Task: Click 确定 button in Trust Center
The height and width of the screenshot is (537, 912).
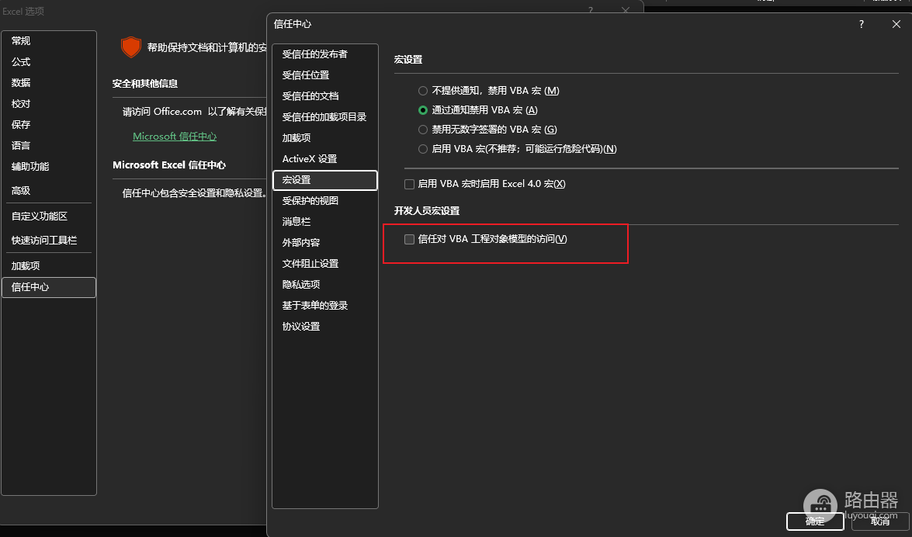Action: (x=815, y=521)
